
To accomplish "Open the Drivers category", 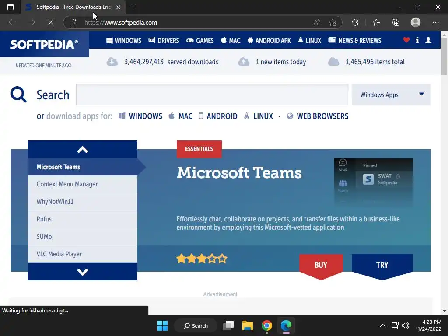I will (x=164, y=41).
